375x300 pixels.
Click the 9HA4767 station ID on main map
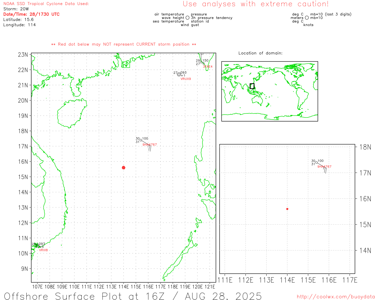pos(150,145)
